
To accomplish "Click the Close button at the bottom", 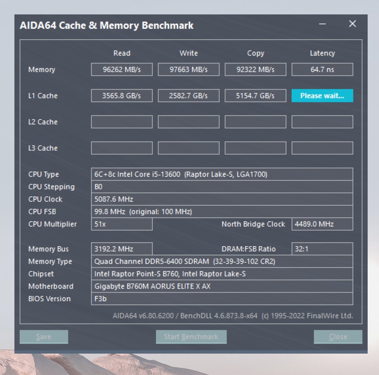I will [x=338, y=337].
